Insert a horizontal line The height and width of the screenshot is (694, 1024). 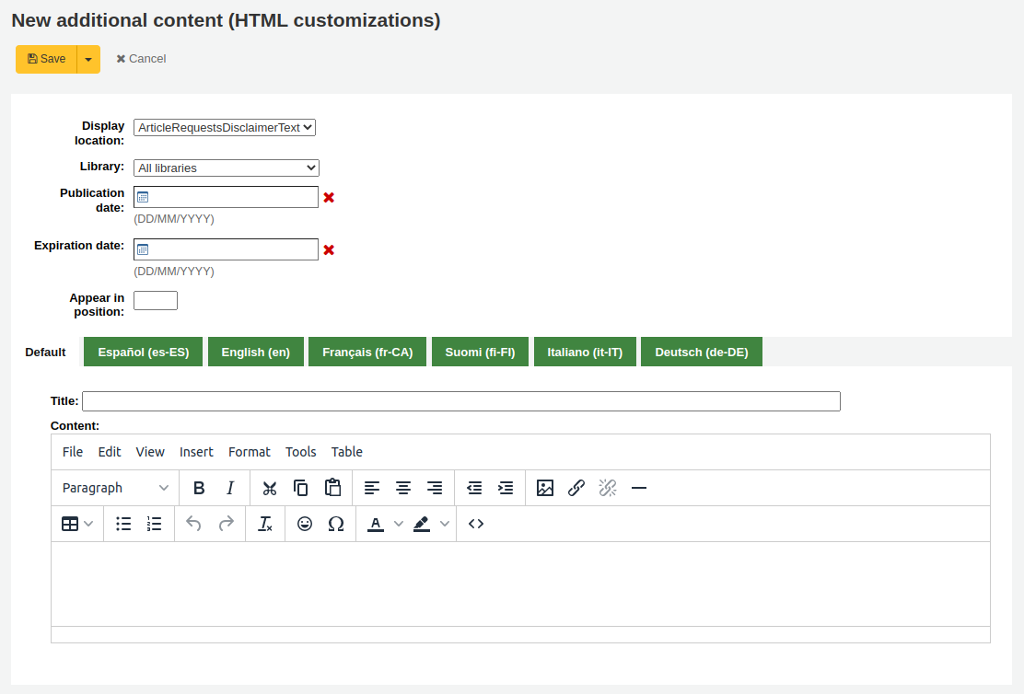(x=639, y=488)
